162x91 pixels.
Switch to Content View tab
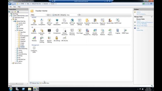(x=45, y=83)
